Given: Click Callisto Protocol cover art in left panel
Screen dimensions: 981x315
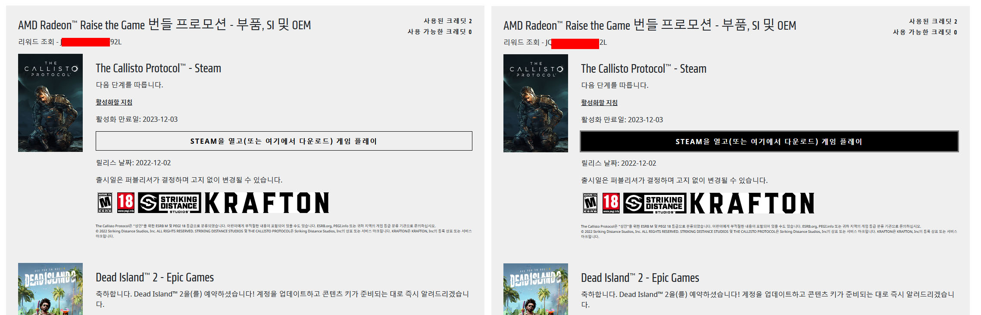Looking at the screenshot, I should (x=50, y=103).
